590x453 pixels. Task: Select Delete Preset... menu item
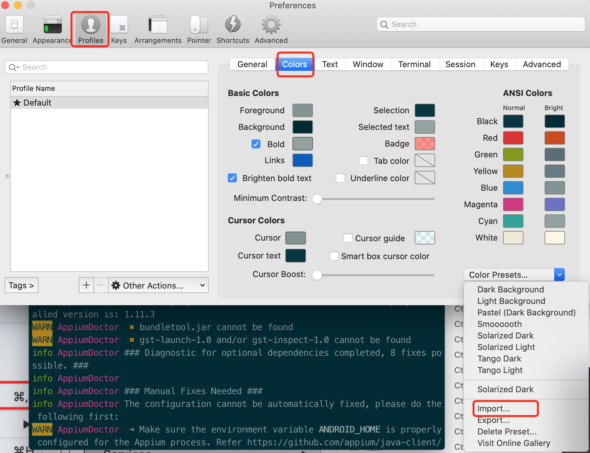tap(526, 432)
